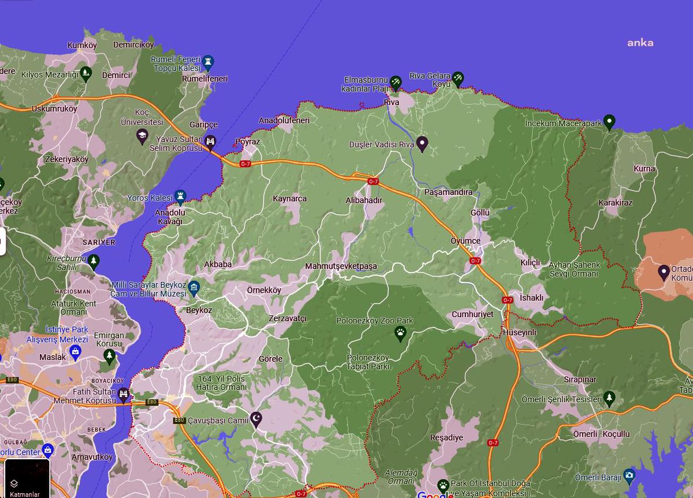Select the Riva Gelara Koyu marker
Screen dimensions: 693x498
tap(458, 77)
